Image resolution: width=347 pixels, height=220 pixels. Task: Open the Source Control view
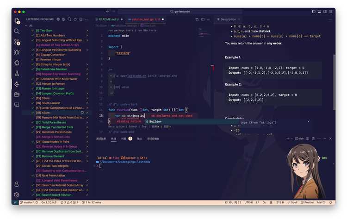pyautogui.click(x=17, y=42)
